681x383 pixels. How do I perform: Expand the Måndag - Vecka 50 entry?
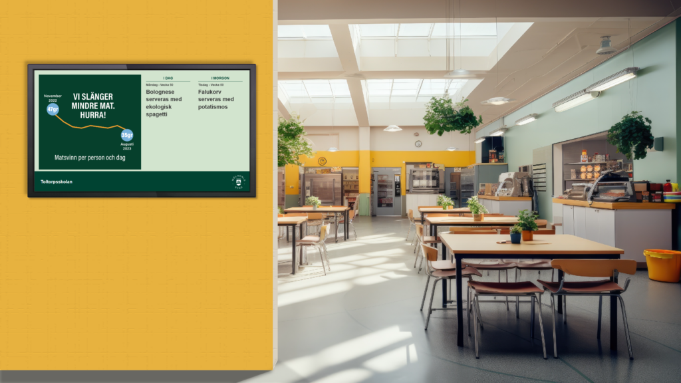tap(159, 85)
